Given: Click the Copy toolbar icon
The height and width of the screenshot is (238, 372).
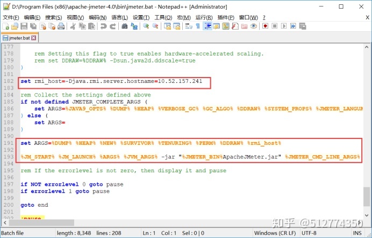Looking at the screenshot, I should click(x=82, y=26).
